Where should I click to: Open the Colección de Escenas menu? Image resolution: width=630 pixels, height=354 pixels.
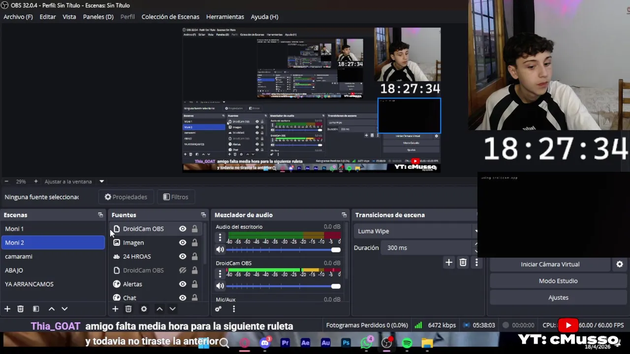click(170, 17)
